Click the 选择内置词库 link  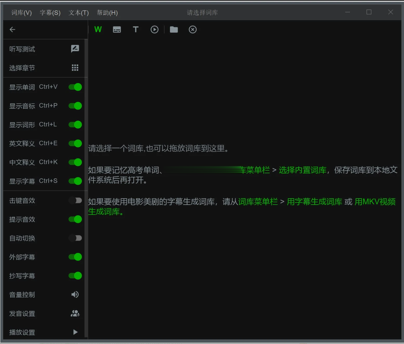click(x=302, y=170)
